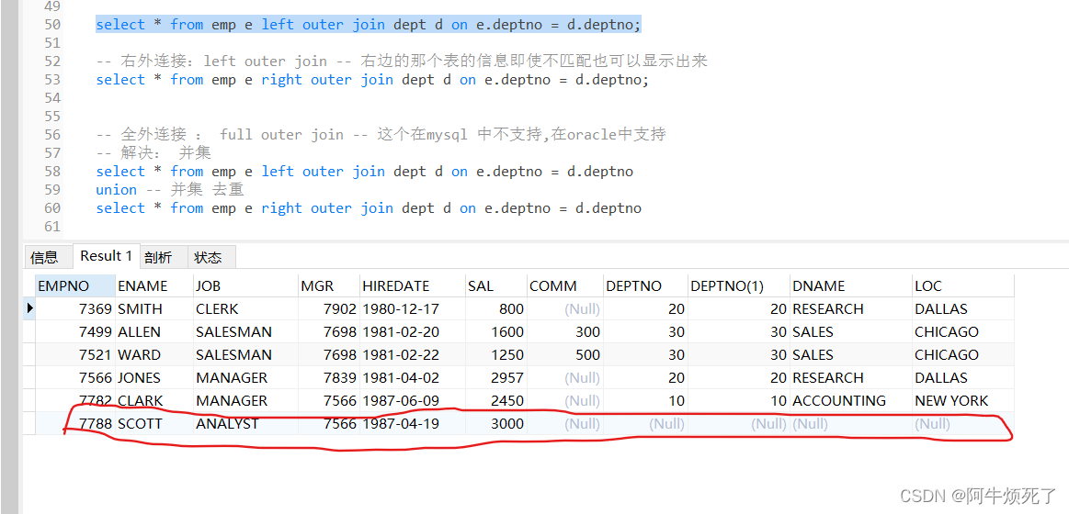Click the DEPTNO(1) column header
The height and width of the screenshot is (514, 1069).
pyautogui.click(x=738, y=286)
